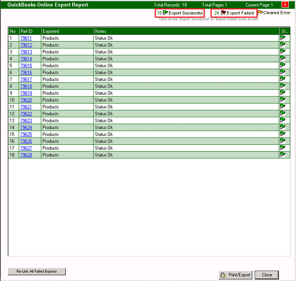The width and height of the screenshot is (296, 281).
Task: Click the No column header
Action: point(14,31)
